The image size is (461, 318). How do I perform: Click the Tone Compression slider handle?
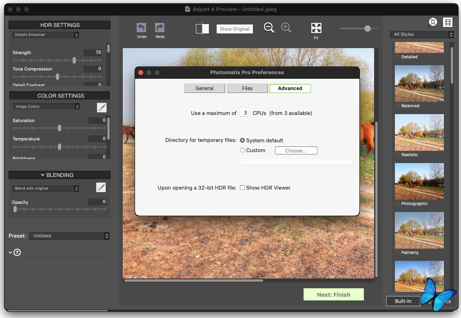point(58,77)
